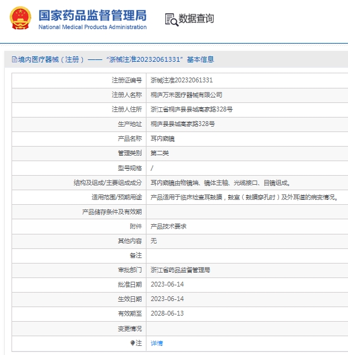Click the 备注 label

(136, 256)
